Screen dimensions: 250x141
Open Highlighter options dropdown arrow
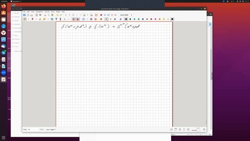click(48, 19)
